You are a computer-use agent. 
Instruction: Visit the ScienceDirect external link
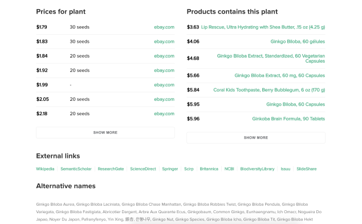tap(143, 169)
